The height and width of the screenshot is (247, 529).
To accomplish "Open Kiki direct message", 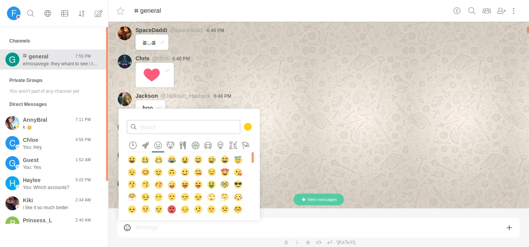I will click(x=53, y=203).
